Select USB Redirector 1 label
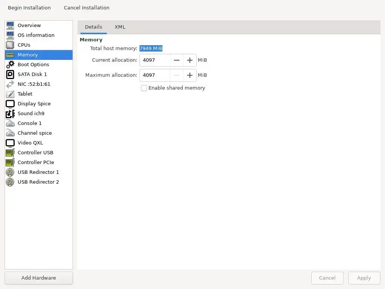 click(x=38, y=172)
